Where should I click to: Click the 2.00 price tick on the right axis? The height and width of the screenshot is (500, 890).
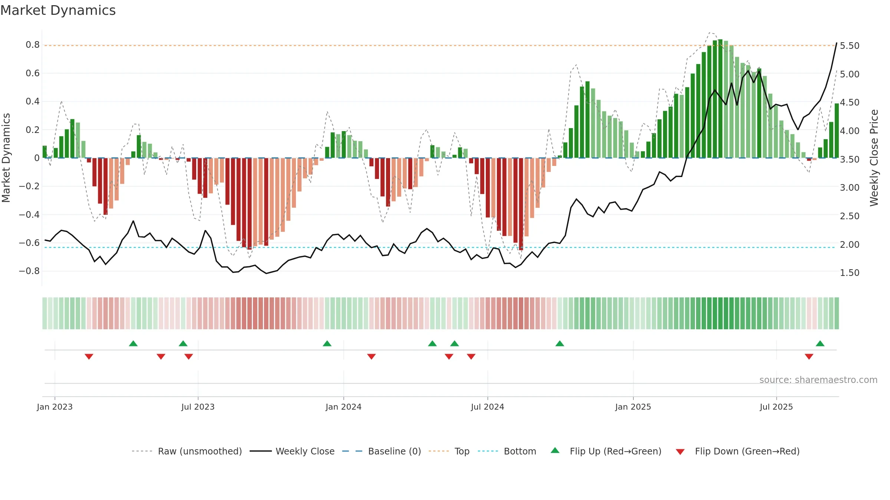click(850, 244)
